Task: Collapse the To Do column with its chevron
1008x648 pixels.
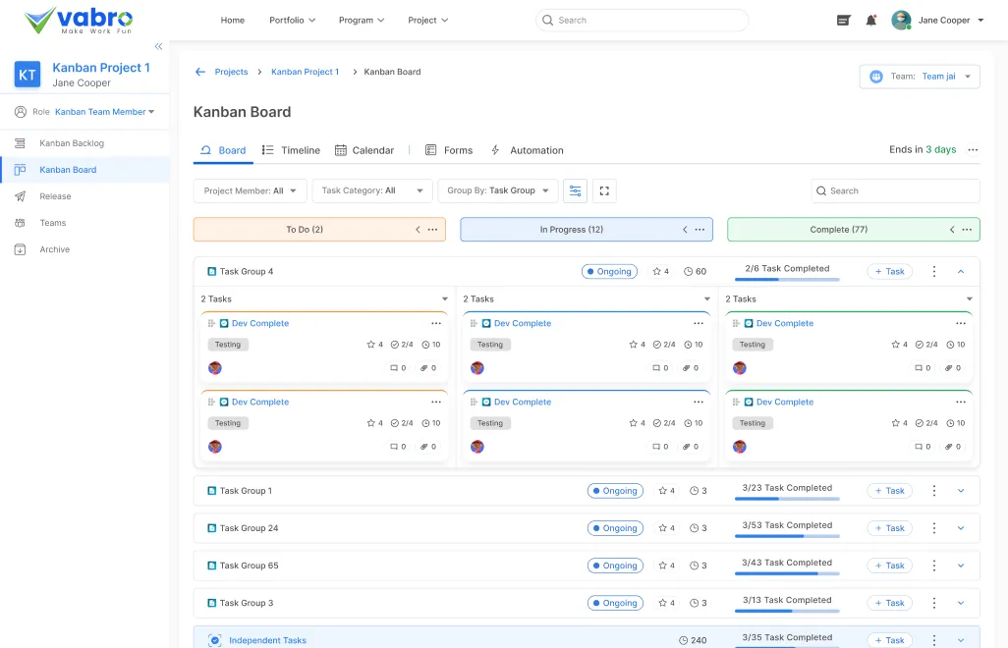Action: pos(417,229)
